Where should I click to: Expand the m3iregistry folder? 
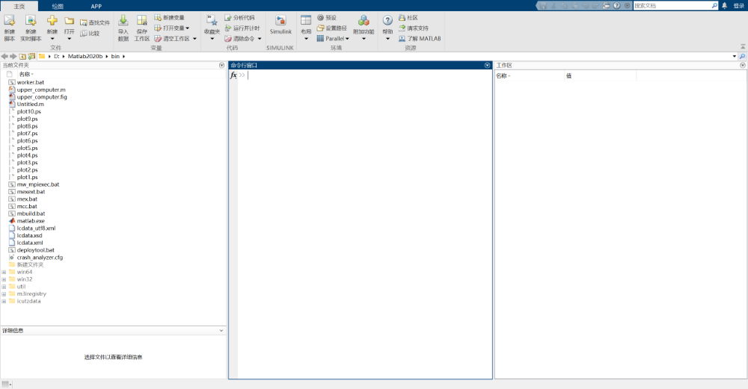pos(4,294)
